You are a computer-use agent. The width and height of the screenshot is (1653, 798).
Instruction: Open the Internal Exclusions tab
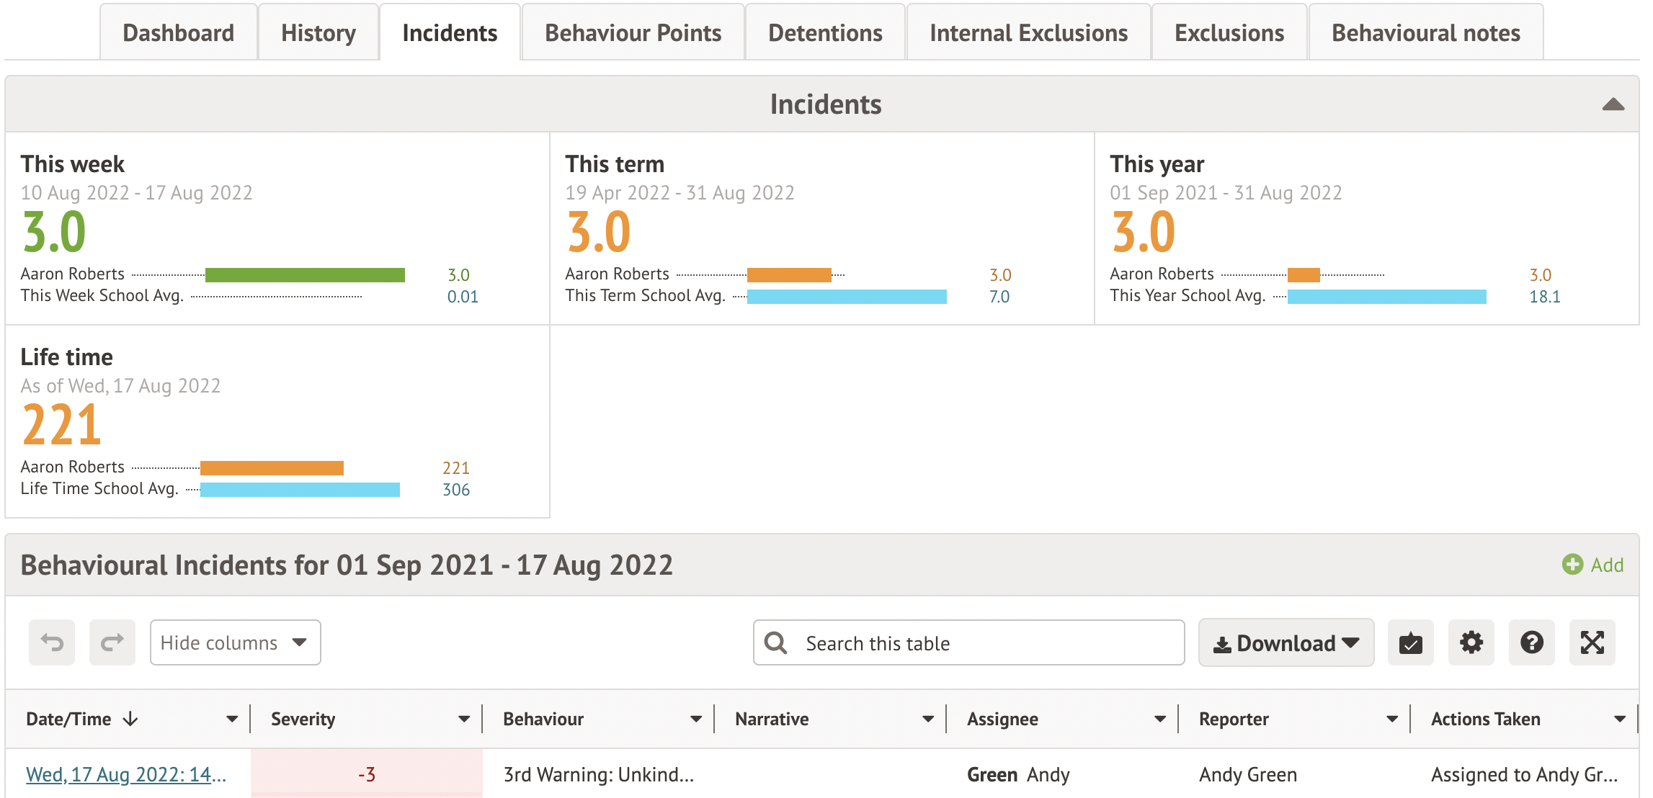pos(1028,33)
